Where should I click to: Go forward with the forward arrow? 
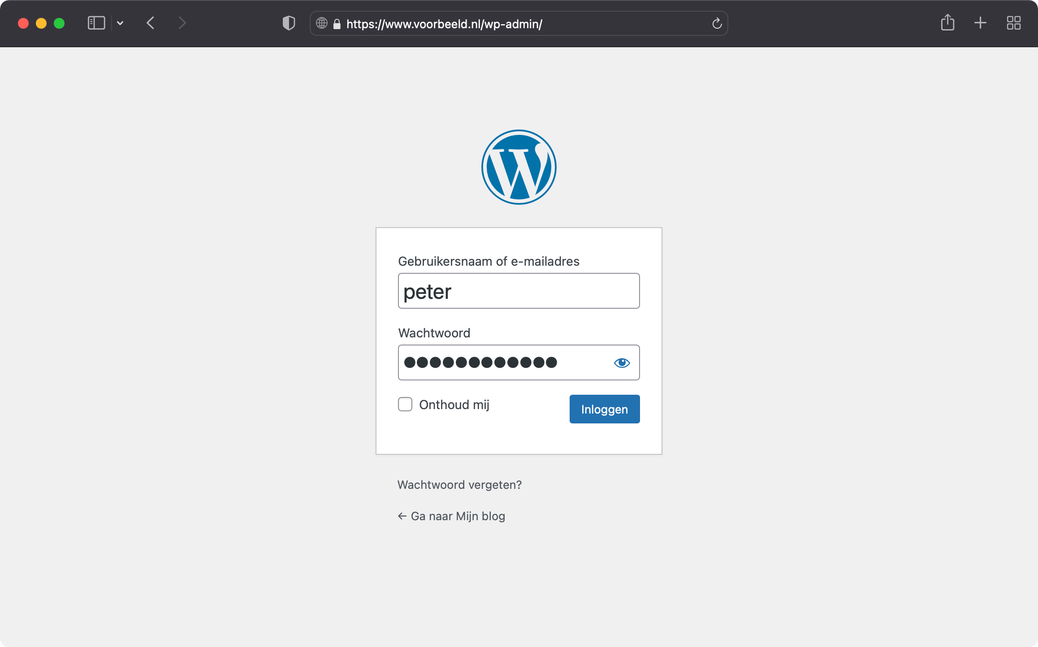click(182, 23)
